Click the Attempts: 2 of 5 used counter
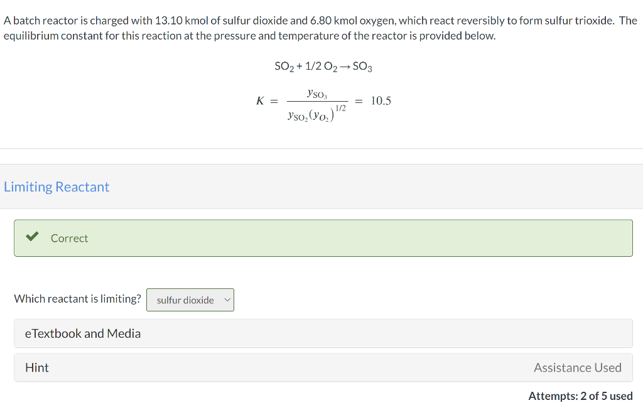 [579, 396]
